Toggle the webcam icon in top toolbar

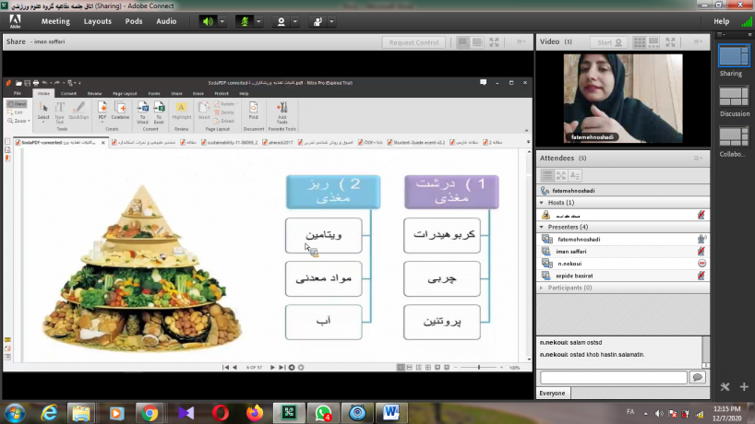pos(282,21)
